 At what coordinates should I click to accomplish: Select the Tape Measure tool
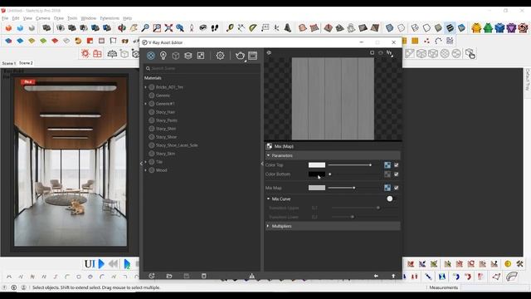pos(230,27)
